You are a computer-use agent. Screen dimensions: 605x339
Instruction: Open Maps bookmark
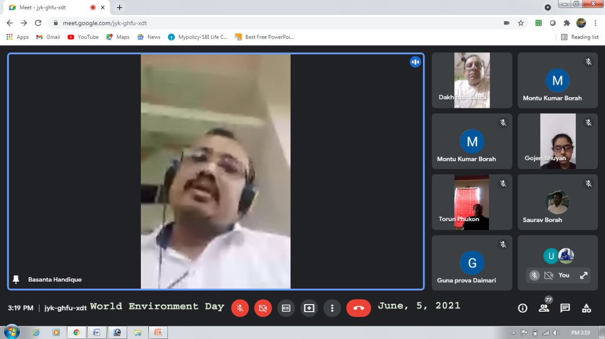tap(118, 37)
